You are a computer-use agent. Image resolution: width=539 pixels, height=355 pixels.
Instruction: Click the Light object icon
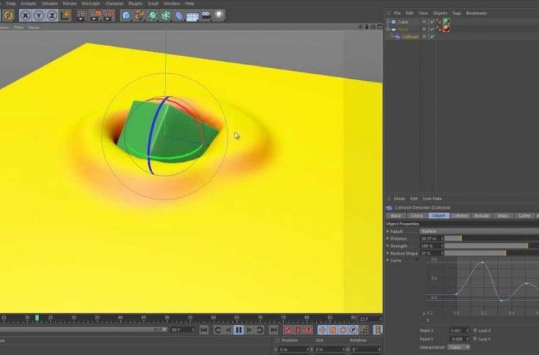220,15
